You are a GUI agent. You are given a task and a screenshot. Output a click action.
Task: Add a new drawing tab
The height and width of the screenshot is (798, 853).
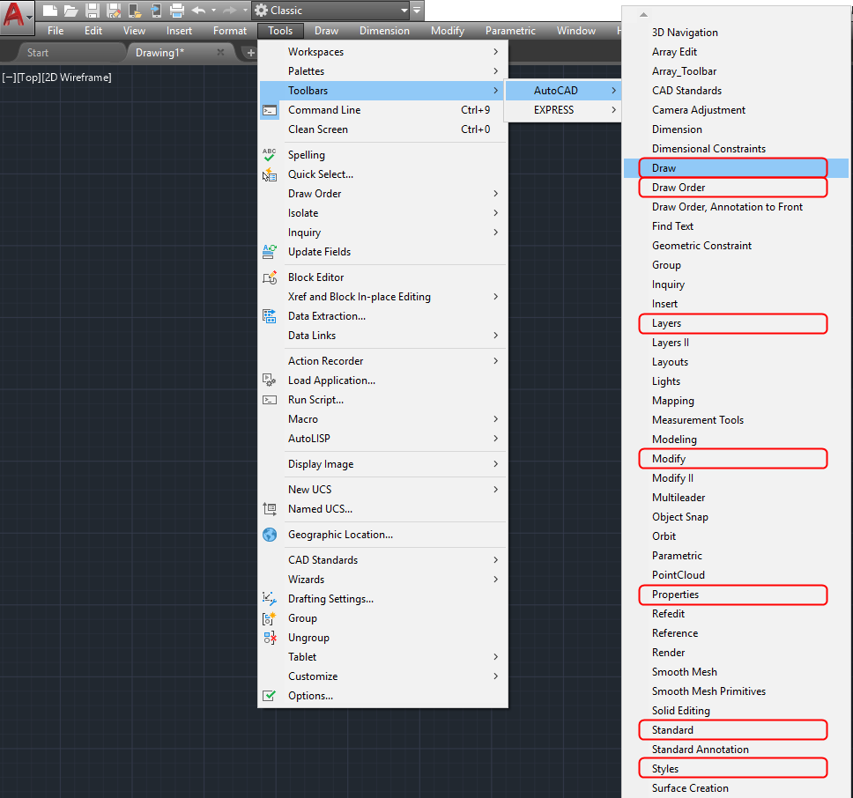(250, 53)
